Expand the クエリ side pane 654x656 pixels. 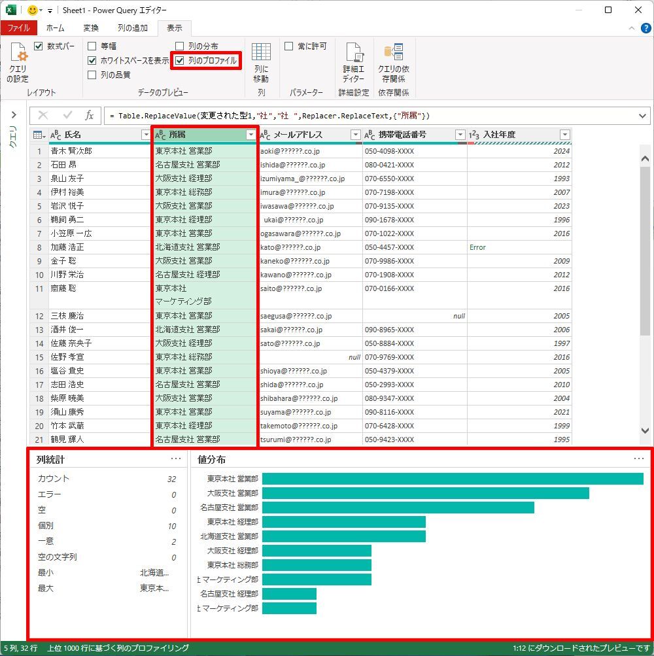coord(12,115)
